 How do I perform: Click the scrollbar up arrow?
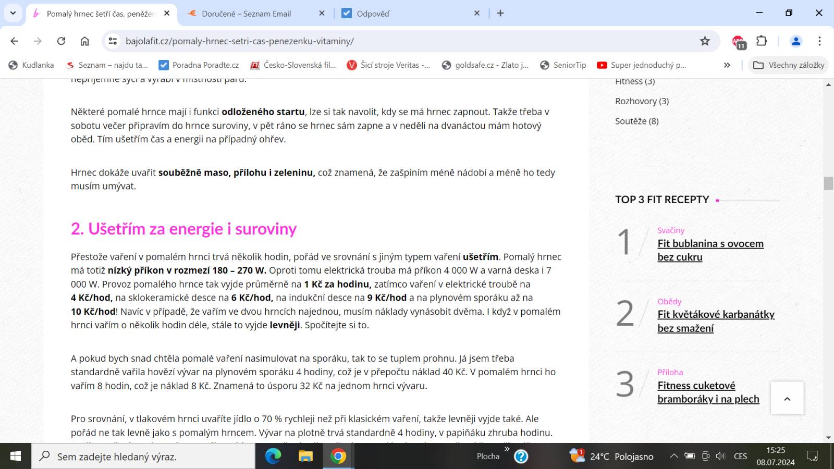point(828,84)
